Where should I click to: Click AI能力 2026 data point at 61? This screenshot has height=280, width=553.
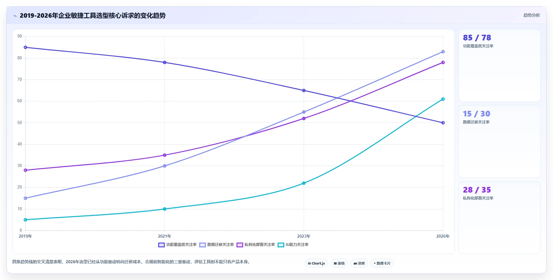pyautogui.click(x=443, y=99)
